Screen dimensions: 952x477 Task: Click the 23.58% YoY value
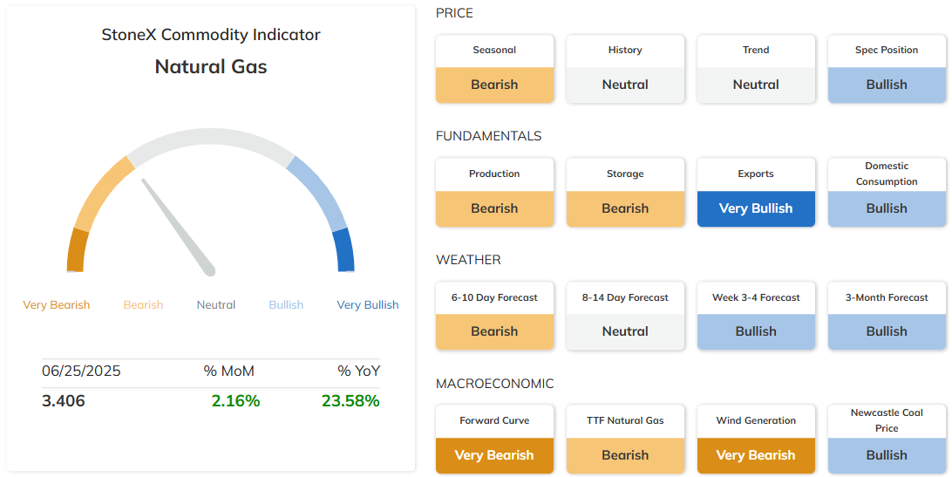350,401
